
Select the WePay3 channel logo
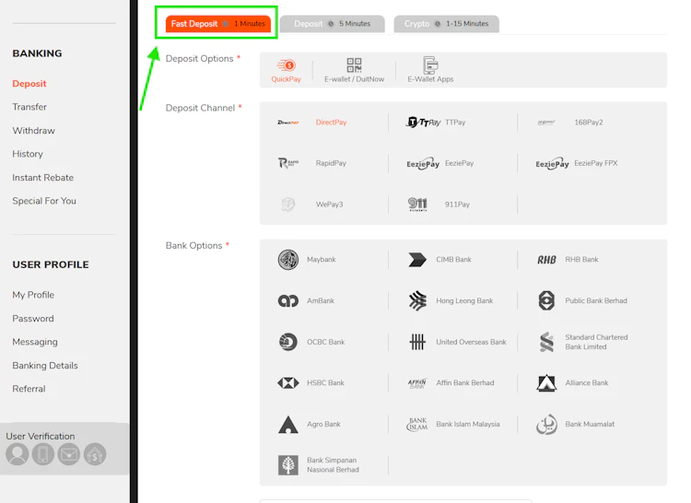point(288,205)
